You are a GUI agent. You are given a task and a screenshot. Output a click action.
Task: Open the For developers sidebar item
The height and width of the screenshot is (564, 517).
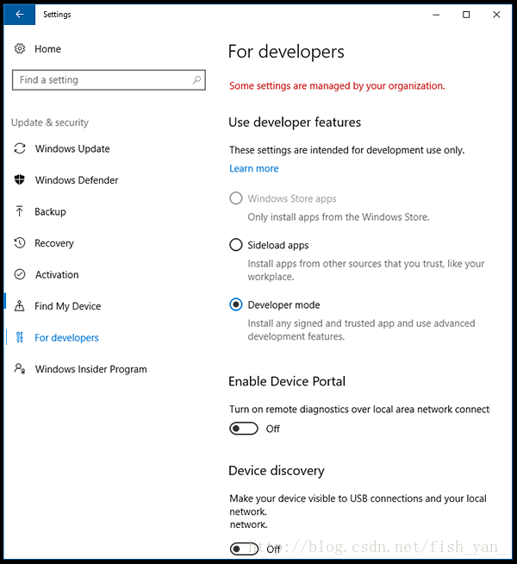pos(66,337)
